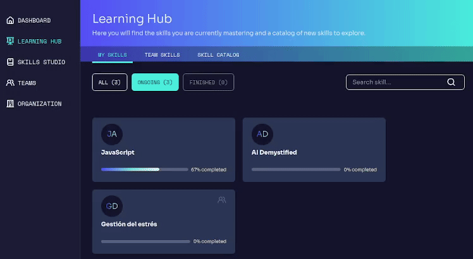Click the search magnifier icon
The width and height of the screenshot is (473, 259).
[451, 82]
